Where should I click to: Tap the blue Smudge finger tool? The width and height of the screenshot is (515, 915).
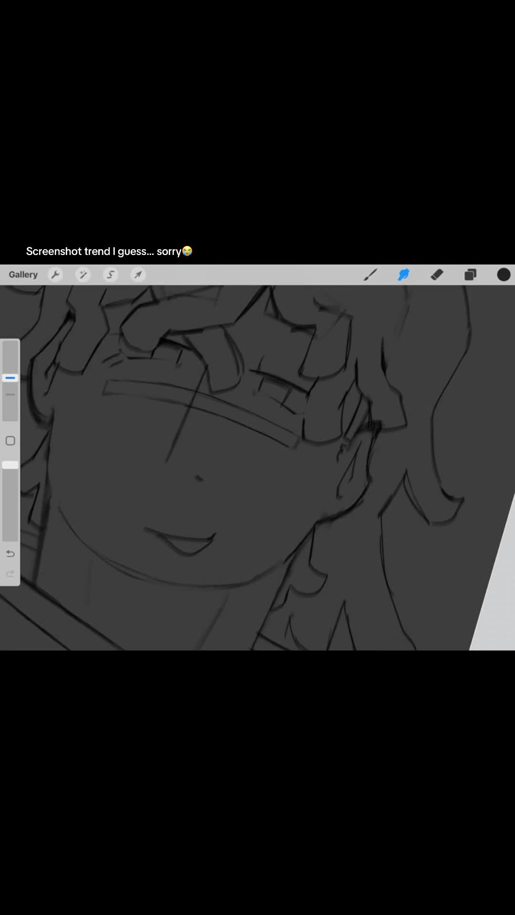[x=403, y=274]
